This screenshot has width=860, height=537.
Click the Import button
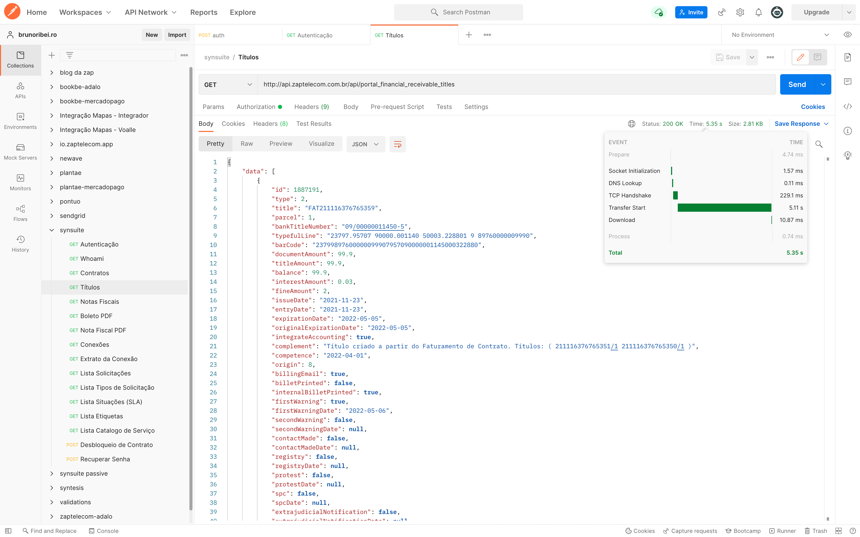[177, 35]
